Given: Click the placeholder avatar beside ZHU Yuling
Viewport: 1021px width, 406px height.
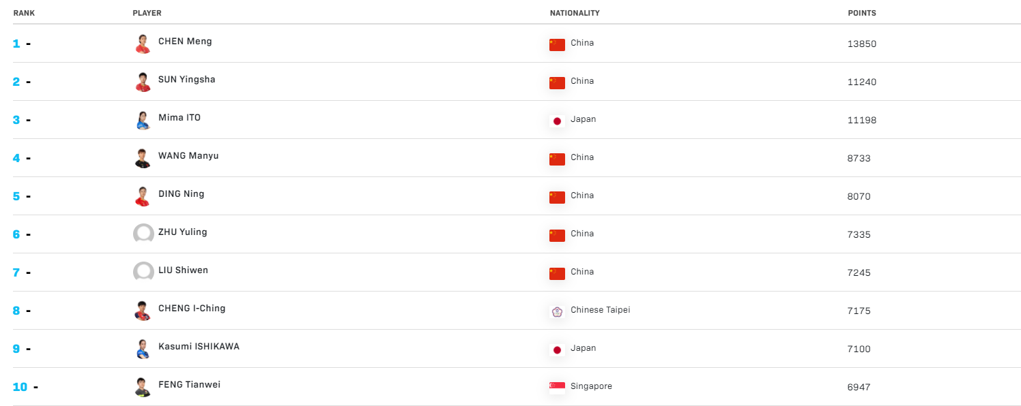Looking at the screenshot, I should coord(143,234).
